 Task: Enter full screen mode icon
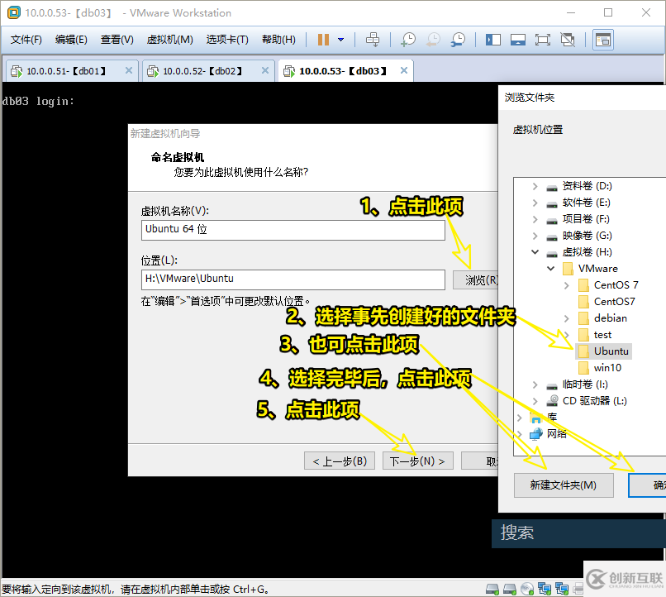pos(542,40)
